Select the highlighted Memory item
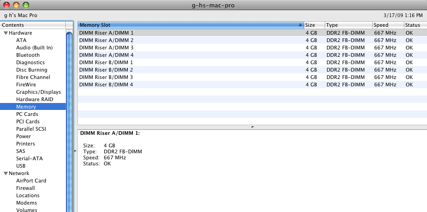This screenshot has height=212, width=427. point(33,107)
